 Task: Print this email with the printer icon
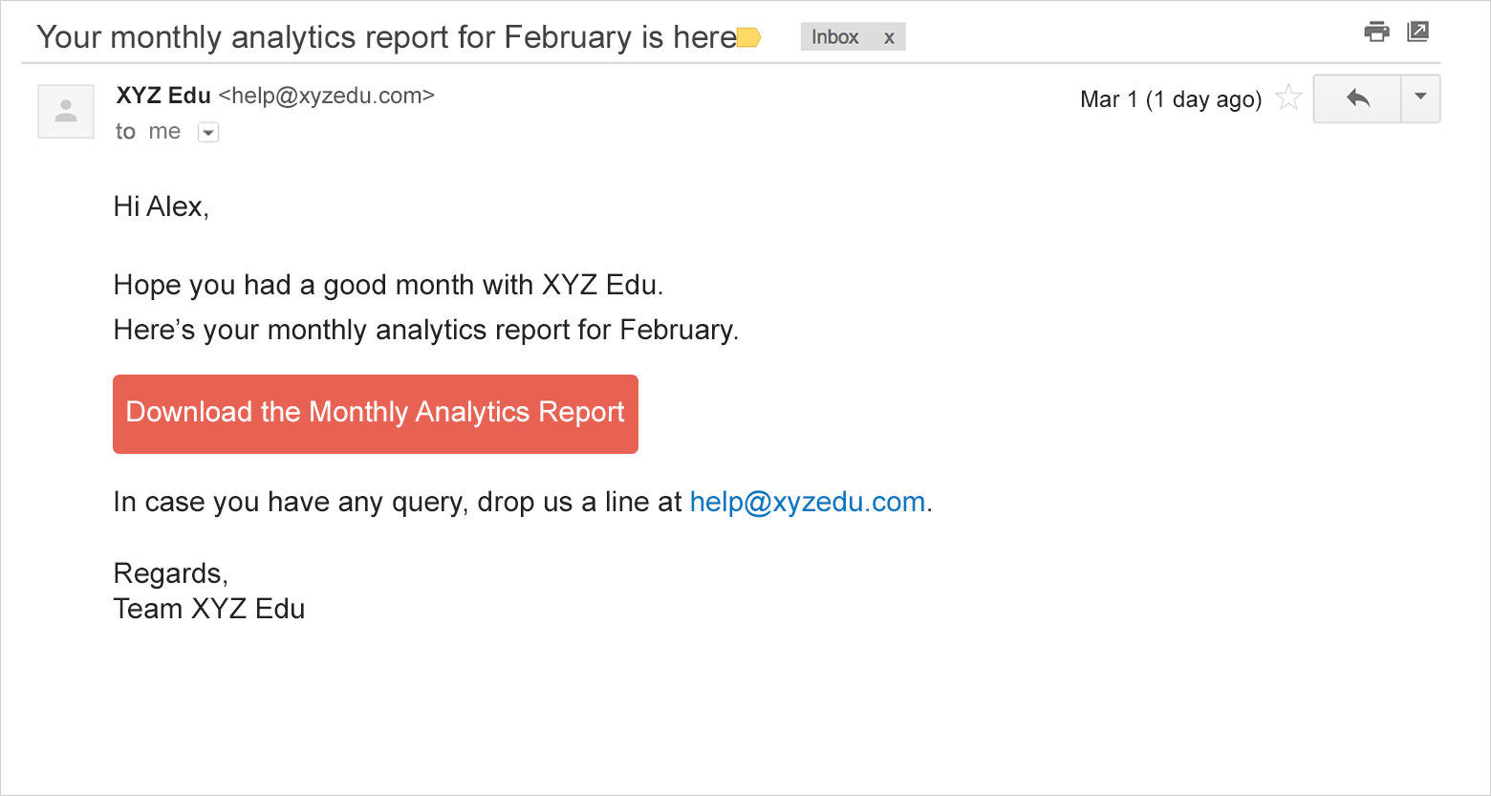click(1376, 32)
